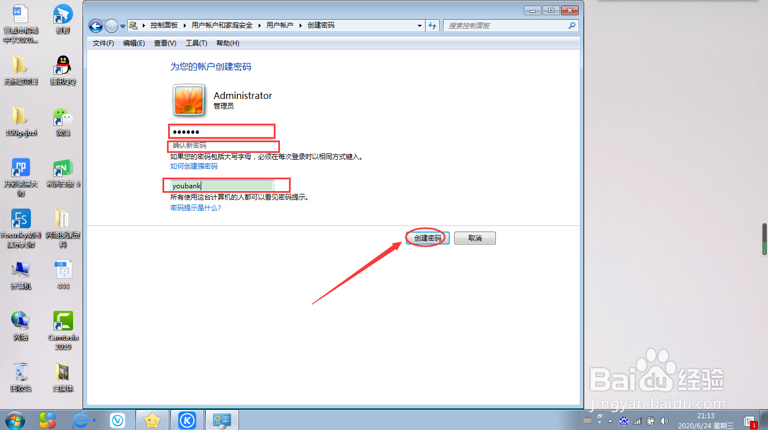Click the forward navigation arrow
Viewport: 768px width, 430px height.
click(x=111, y=26)
